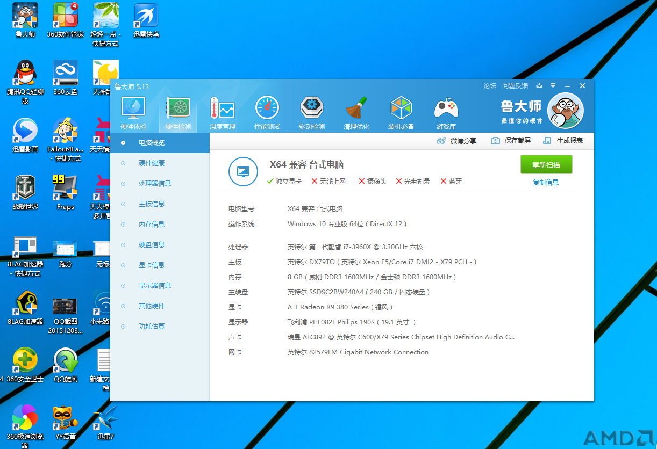This screenshot has width=657, height=449.
Task: Select the 战舰世界 desktop icon
Action: 25,193
